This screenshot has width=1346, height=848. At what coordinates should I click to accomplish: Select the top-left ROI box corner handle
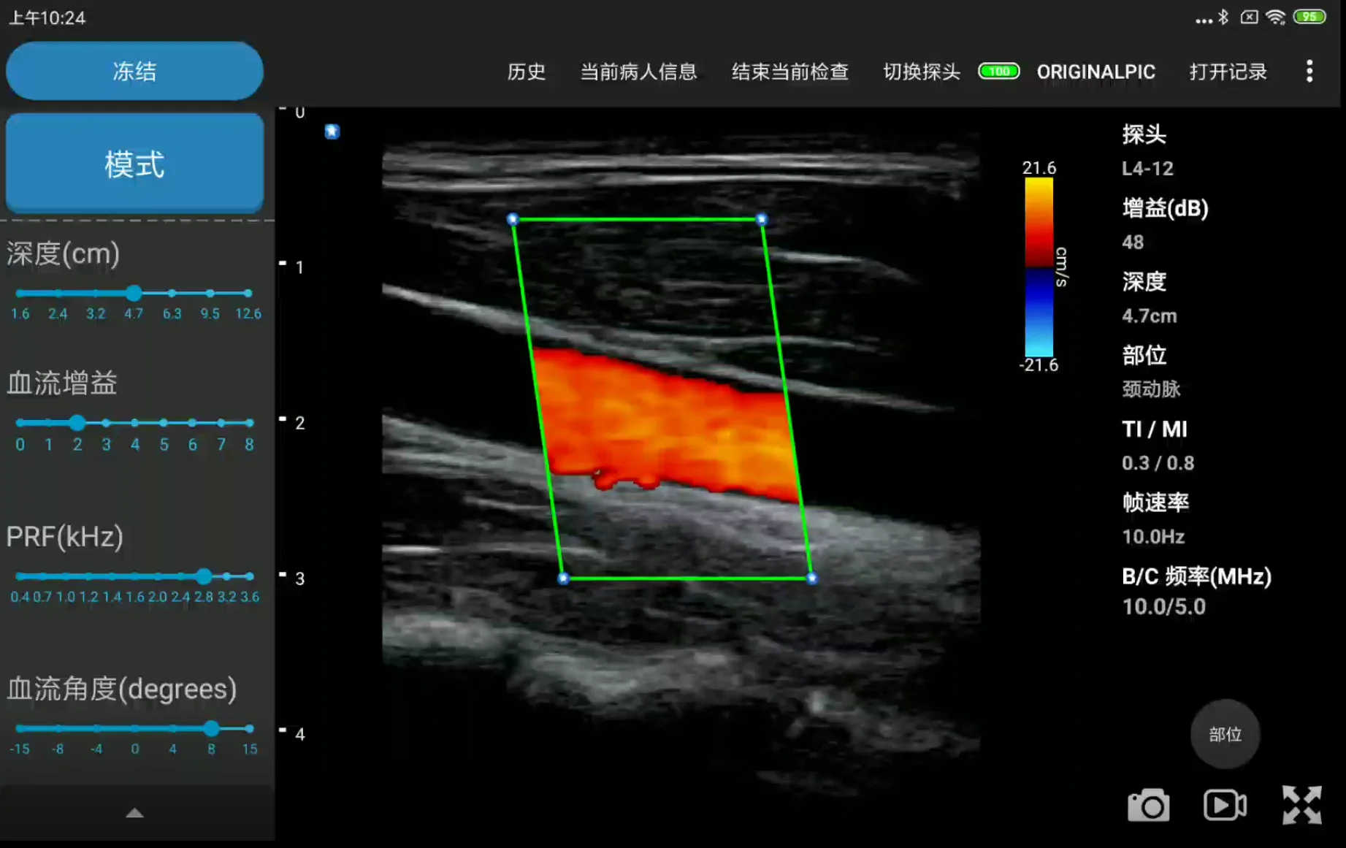click(x=513, y=219)
